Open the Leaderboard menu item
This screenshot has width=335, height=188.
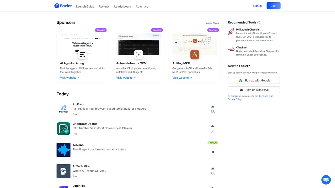coord(123,6)
